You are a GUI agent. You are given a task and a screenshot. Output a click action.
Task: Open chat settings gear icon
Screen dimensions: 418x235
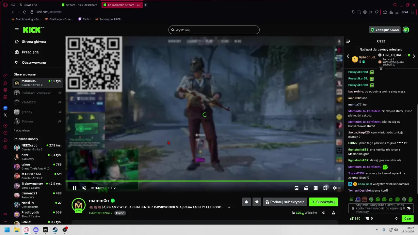pyautogui.click(x=396, y=218)
